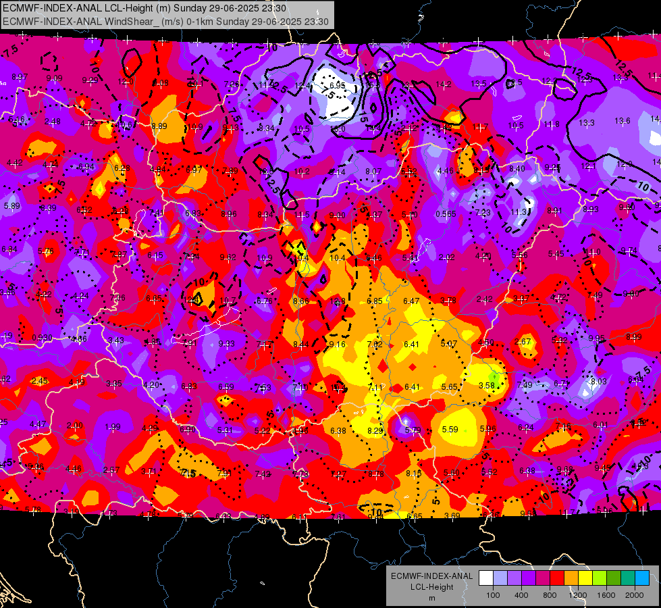Click the map value 2.45
The image size is (661, 608).
(x=40, y=380)
